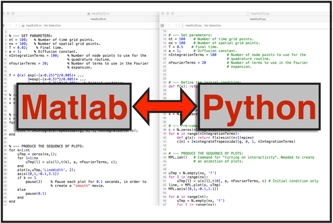The width and height of the screenshot is (333, 223).
Task: Go back in heatEq1D.m editor history
Action: coord(10,26)
